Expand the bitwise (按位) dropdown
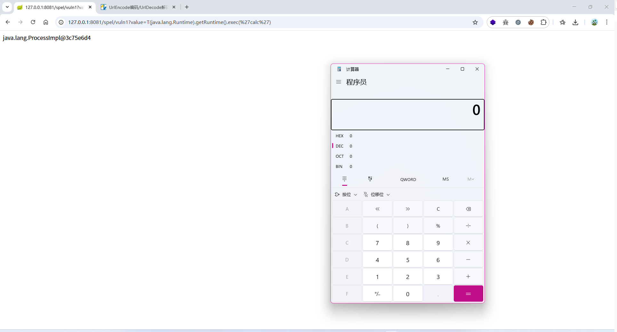Viewport: 617px width, 332px height. pos(346,194)
